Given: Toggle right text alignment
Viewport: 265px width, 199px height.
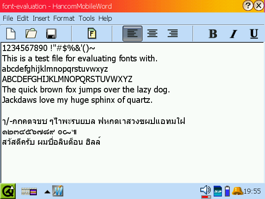Looking at the screenshot, I should (x=172, y=34).
